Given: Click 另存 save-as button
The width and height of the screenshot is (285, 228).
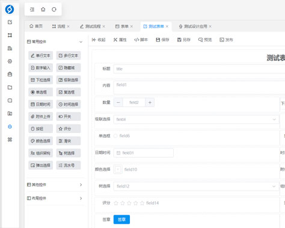Looking at the screenshot, I should (184, 40).
